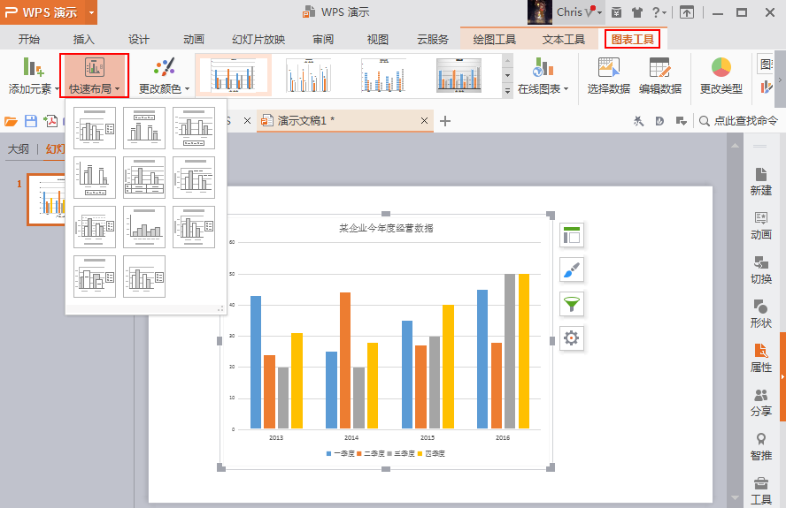Screen dimensions: 786x508
Task: Open chart settings gear button
Action: point(572,338)
